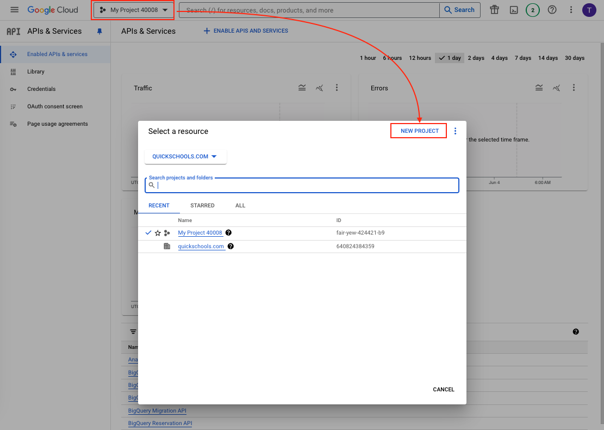604x430 pixels.
Task: Click the Name column header
Action: tap(185, 220)
